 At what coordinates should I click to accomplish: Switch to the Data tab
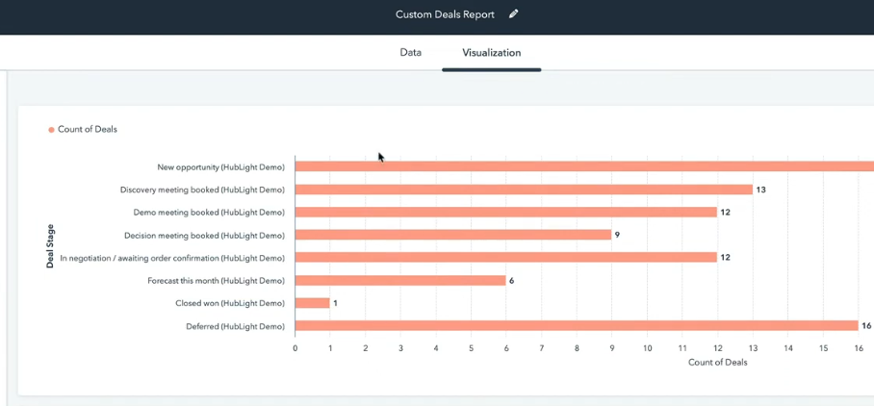point(410,53)
